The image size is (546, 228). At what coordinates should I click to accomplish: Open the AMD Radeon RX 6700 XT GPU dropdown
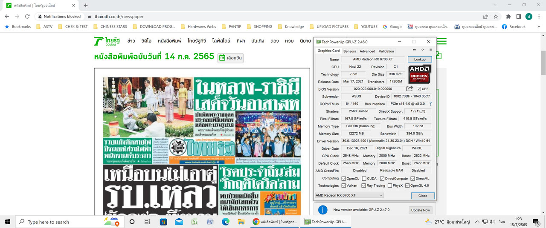(349, 195)
